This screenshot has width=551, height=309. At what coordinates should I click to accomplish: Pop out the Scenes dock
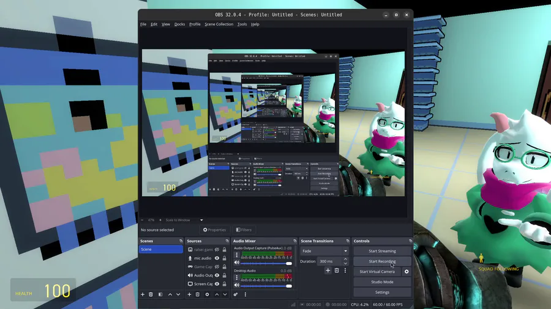click(x=181, y=241)
